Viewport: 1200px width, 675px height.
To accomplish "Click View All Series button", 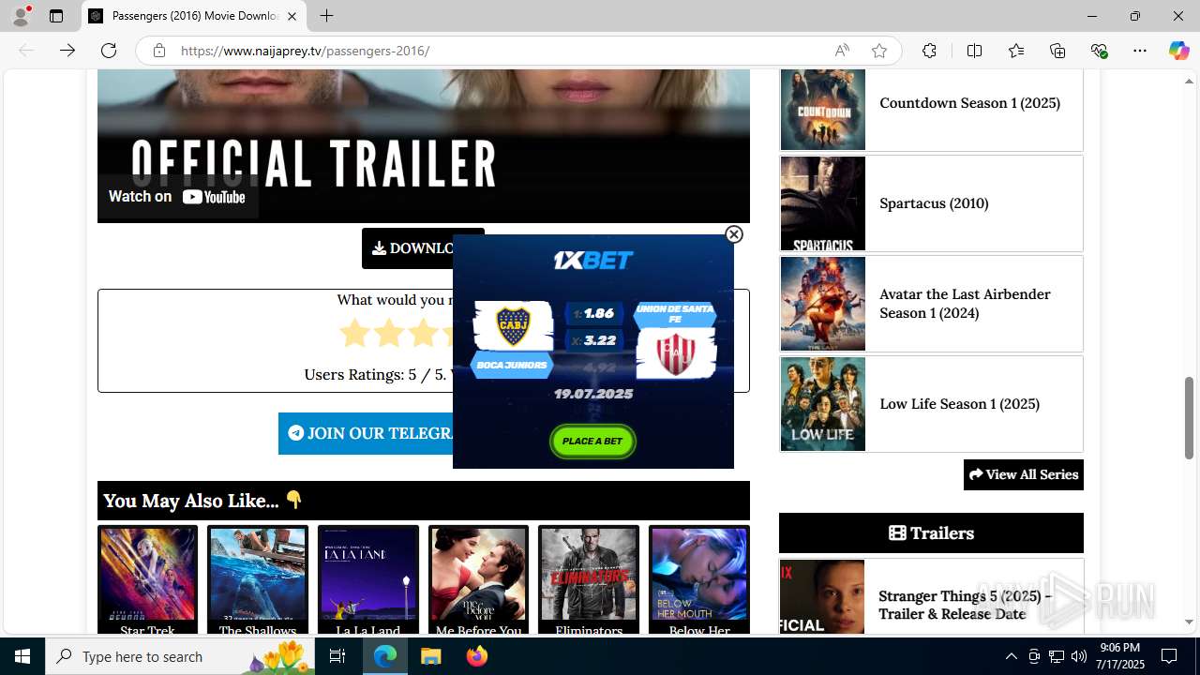I will pyautogui.click(x=1024, y=474).
